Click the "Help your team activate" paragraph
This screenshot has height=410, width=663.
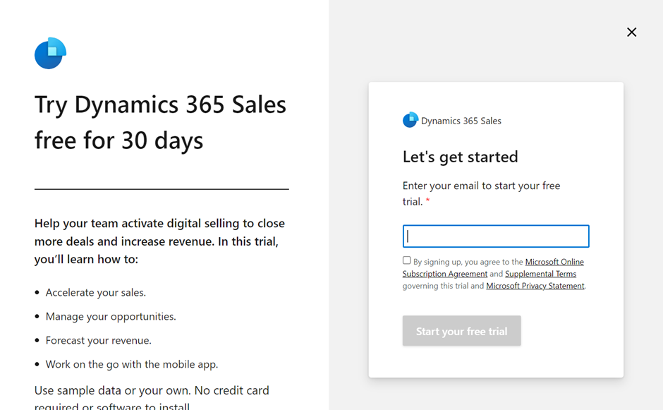160,241
